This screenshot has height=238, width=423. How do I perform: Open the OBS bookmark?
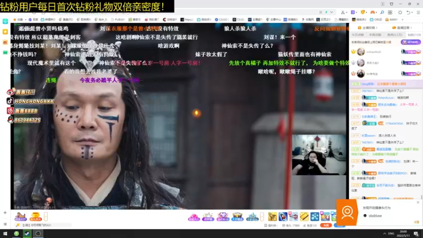tap(376, 20)
